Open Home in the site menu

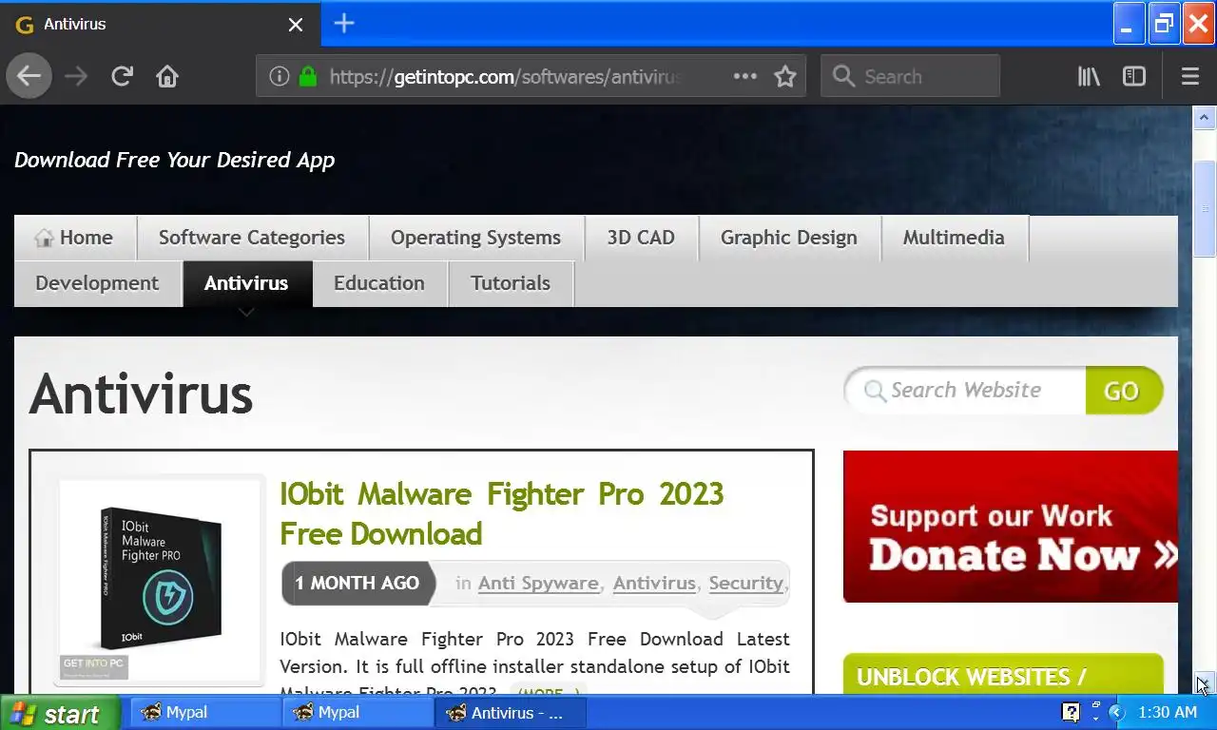click(x=74, y=238)
